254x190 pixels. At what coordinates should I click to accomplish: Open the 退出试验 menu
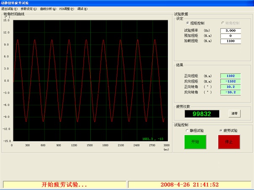[9, 8]
